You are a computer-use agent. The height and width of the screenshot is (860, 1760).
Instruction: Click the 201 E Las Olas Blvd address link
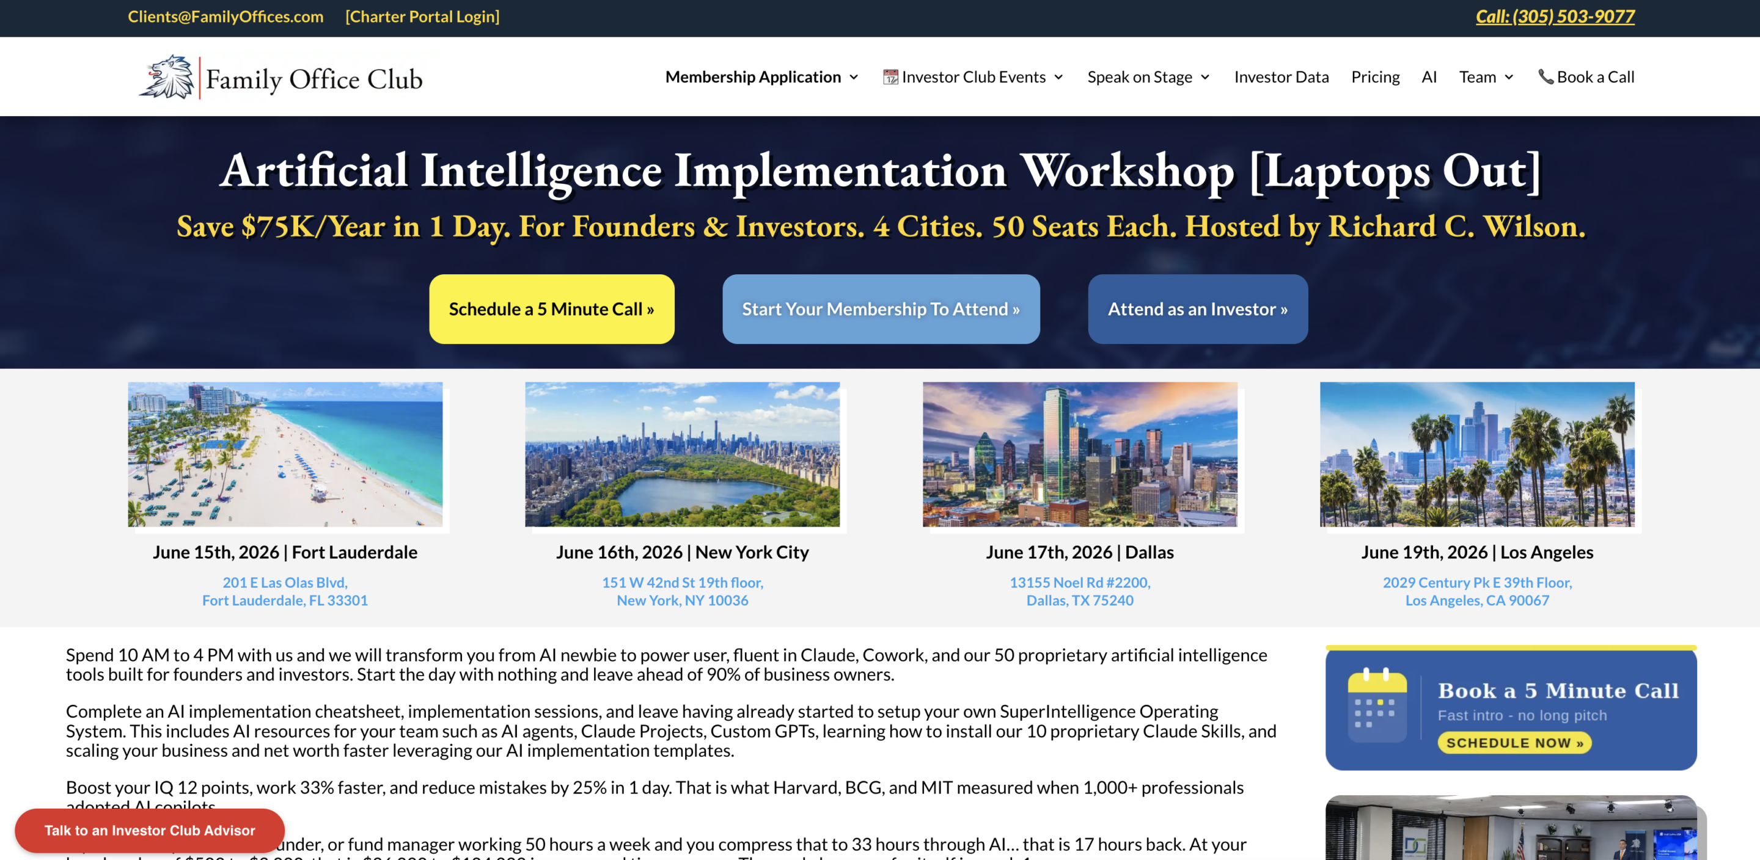tap(285, 591)
